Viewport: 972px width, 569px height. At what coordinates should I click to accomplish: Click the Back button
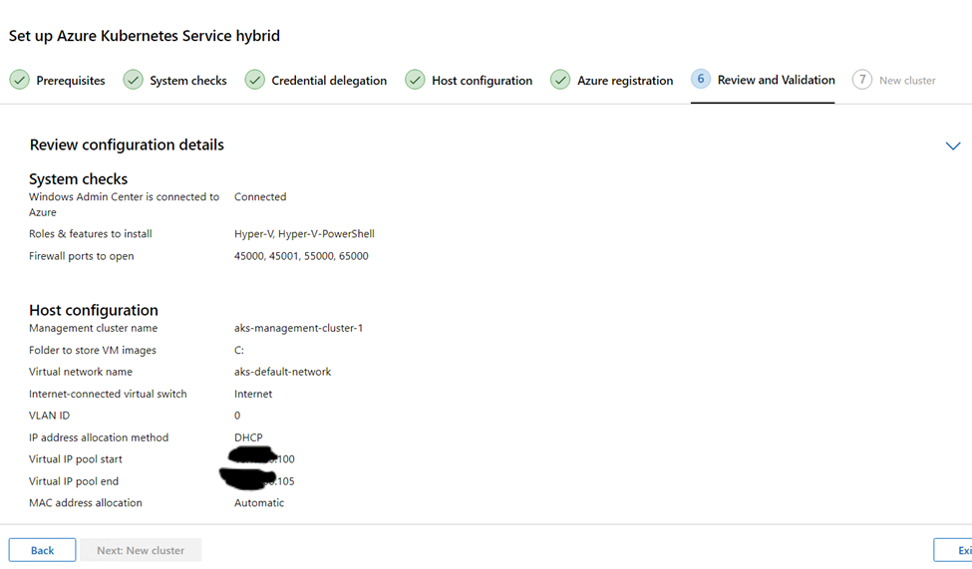click(x=42, y=550)
